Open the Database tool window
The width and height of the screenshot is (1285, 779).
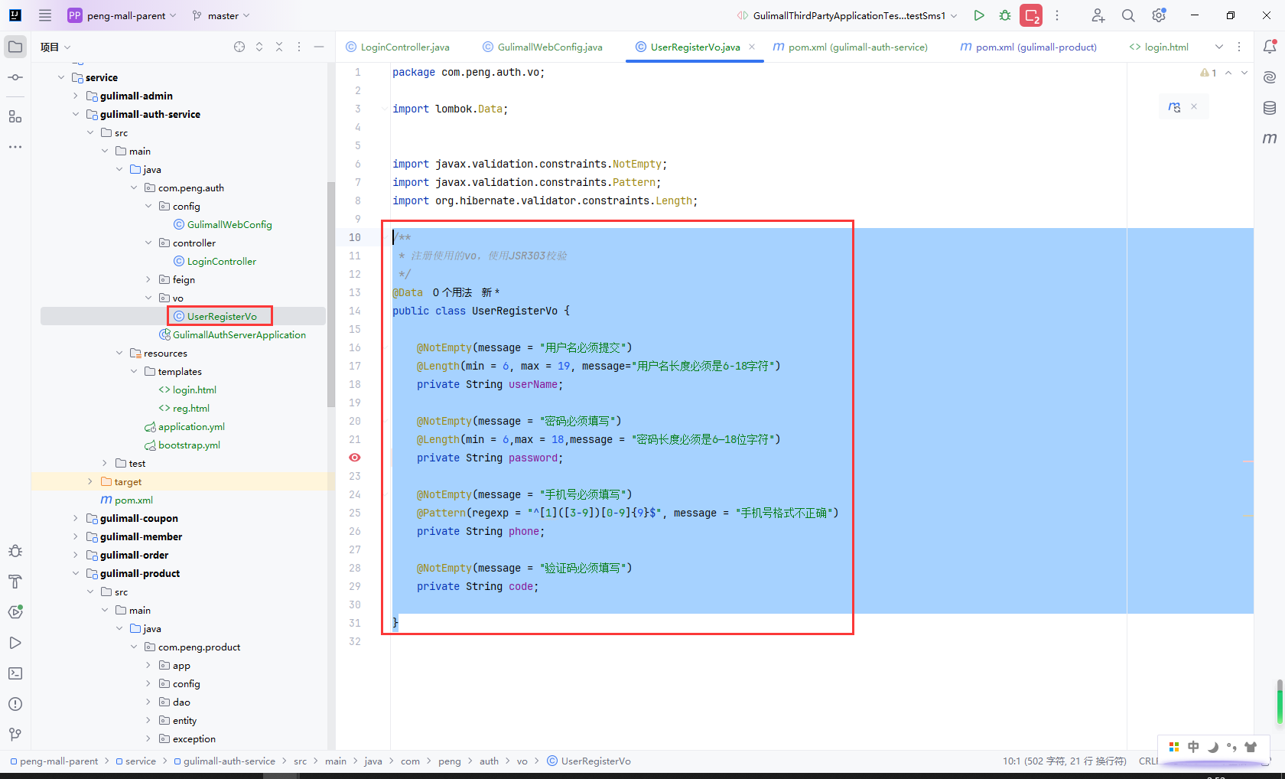[x=1270, y=108]
